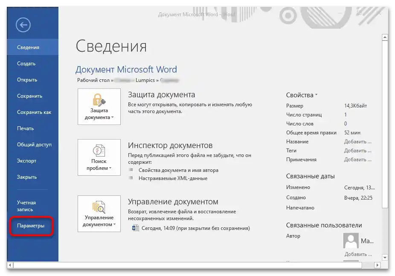Click the 14,3Кбайт size value

(355, 106)
